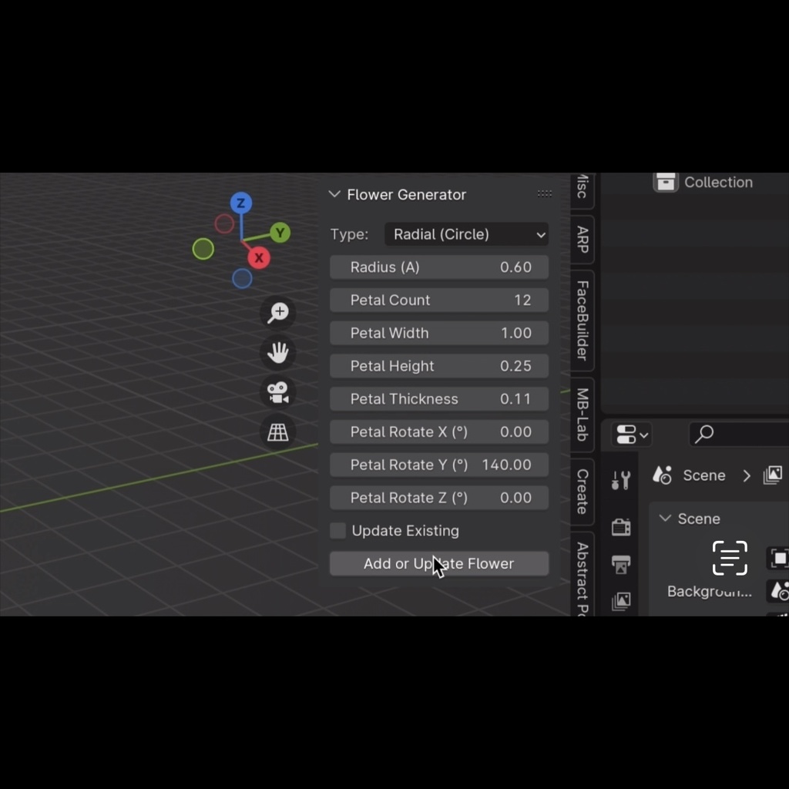Collapse the Flower Generator panel
The width and height of the screenshot is (789, 789).
[334, 194]
